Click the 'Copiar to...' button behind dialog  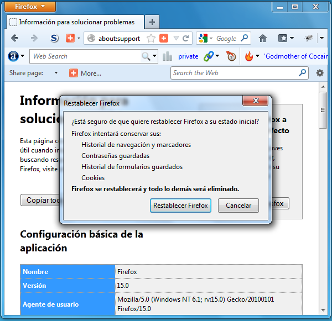pos(40,200)
